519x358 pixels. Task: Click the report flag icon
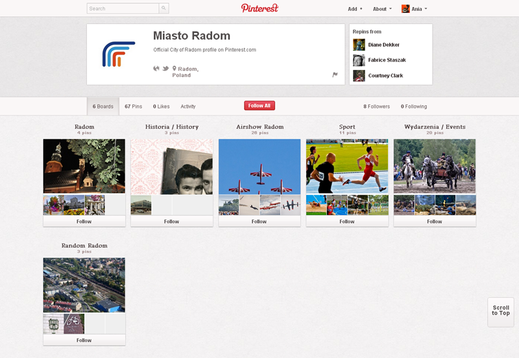point(335,75)
